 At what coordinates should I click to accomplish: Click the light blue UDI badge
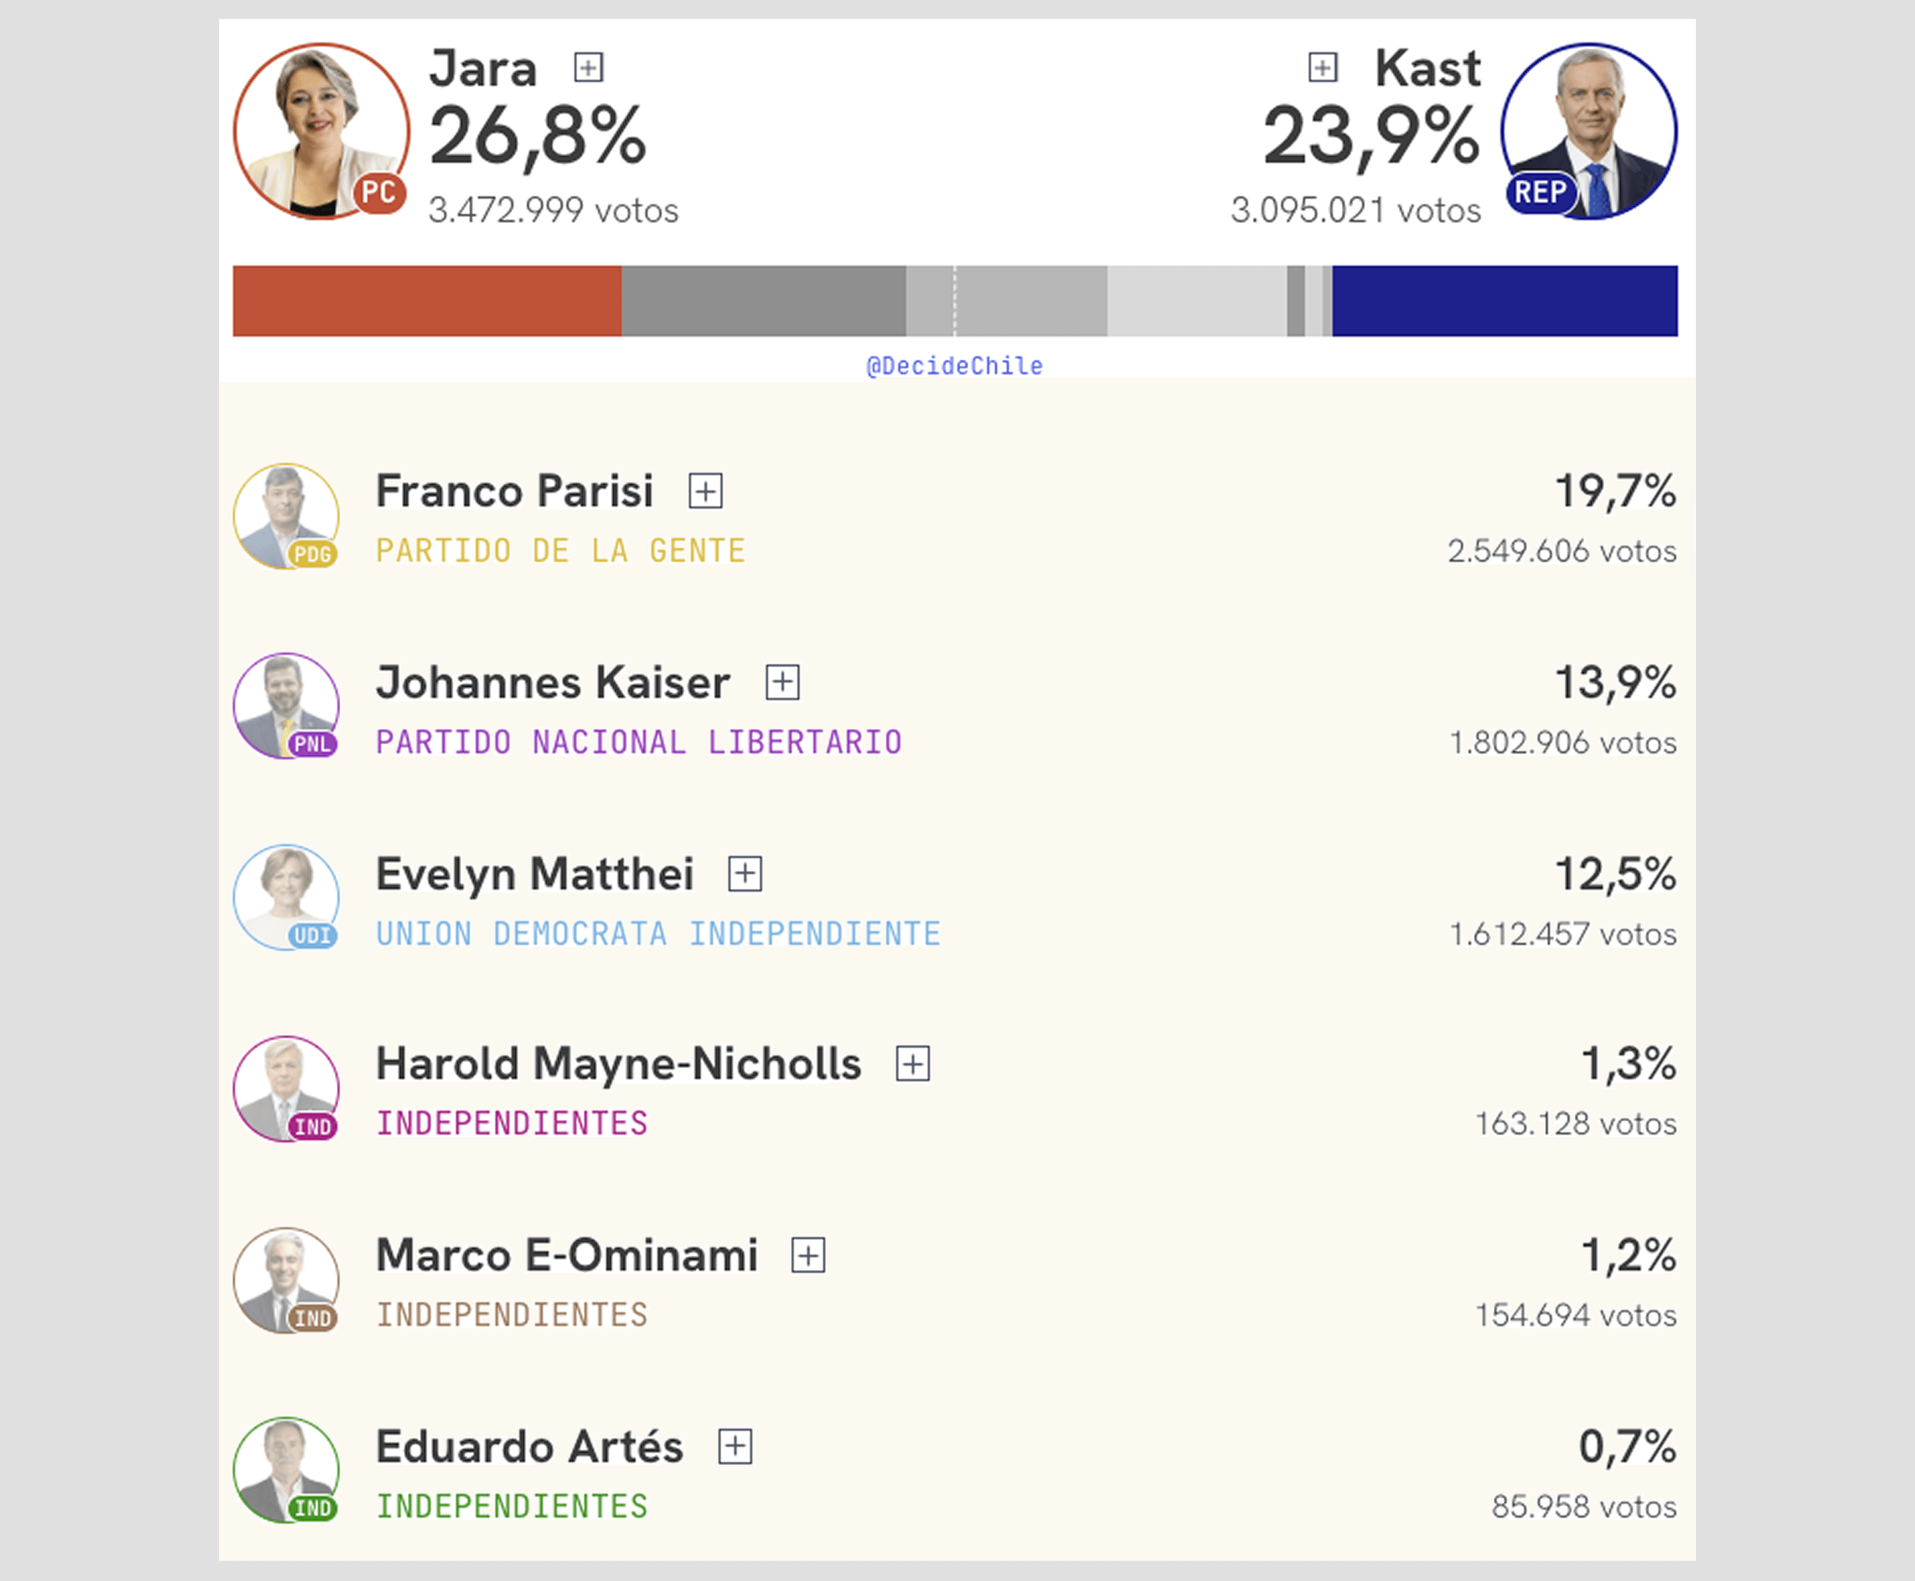tap(312, 936)
